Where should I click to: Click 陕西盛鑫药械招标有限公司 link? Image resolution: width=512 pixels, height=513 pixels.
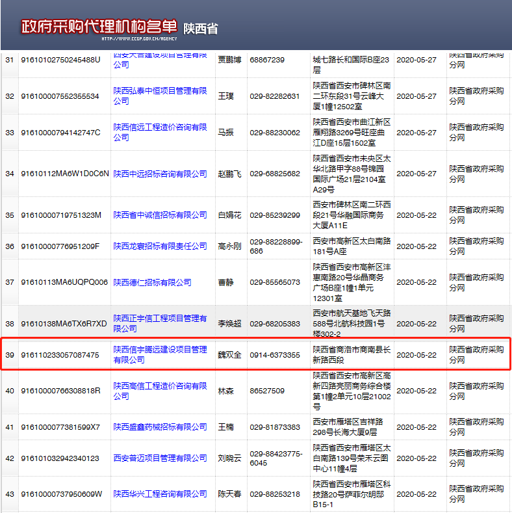160,427
